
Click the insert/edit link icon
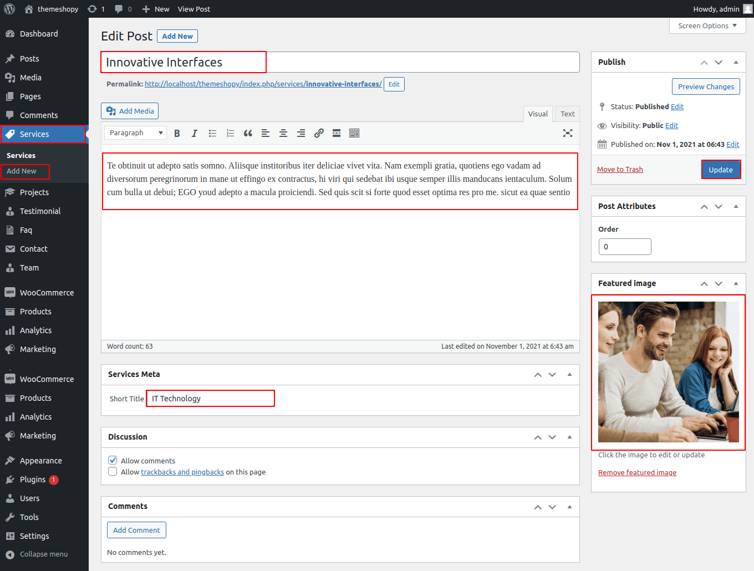(319, 133)
